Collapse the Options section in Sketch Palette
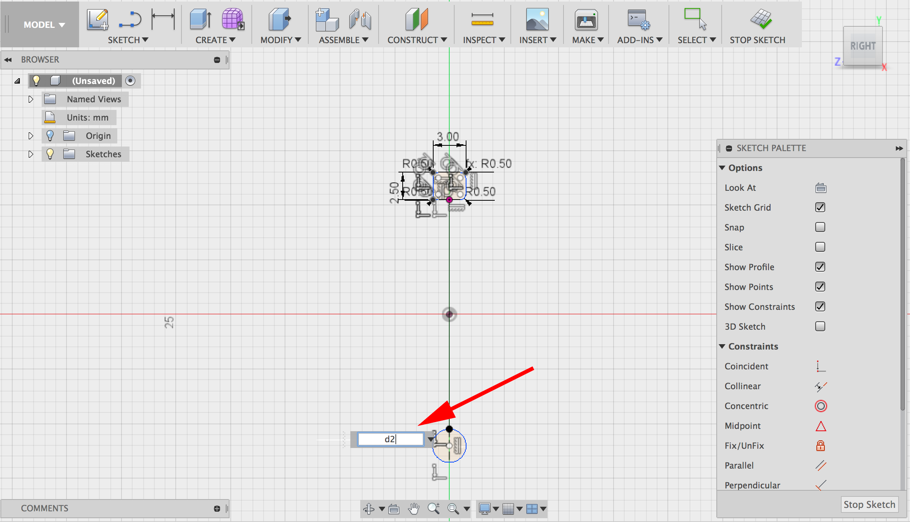Image resolution: width=910 pixels, height=522 pixels. 722,168
